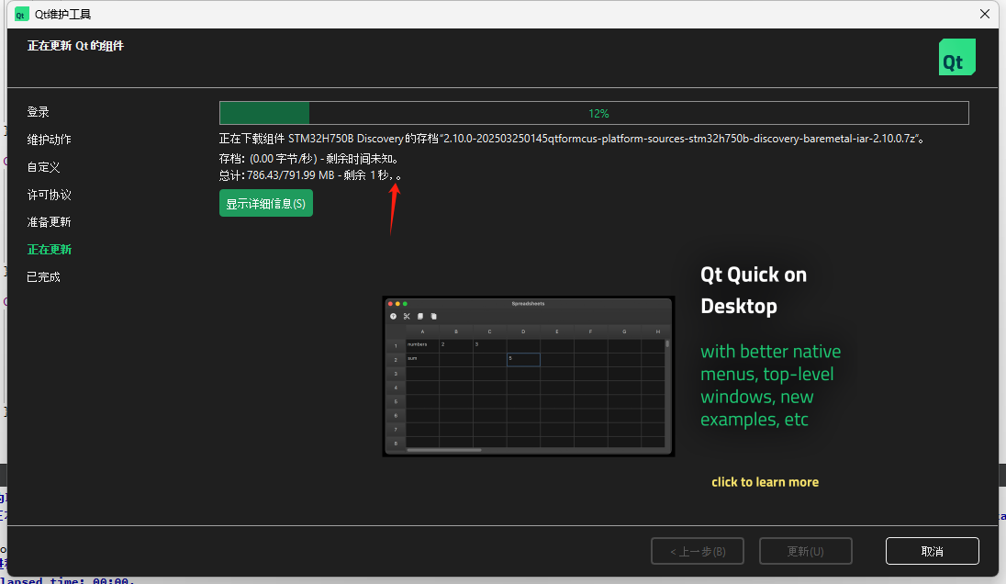Follow the 'click to learn more' link
The image size is (1006, 584).
(765, 482)
